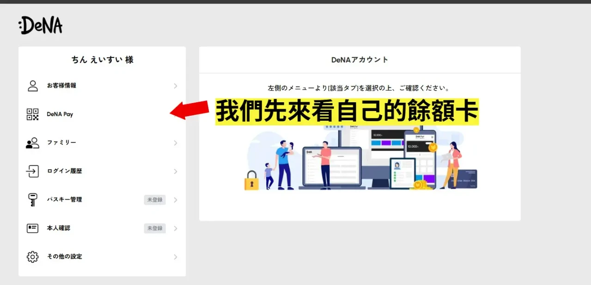Open the パスキー管理 menu item
This screenshot has width=591, height=285.
[x=102, y=200]
